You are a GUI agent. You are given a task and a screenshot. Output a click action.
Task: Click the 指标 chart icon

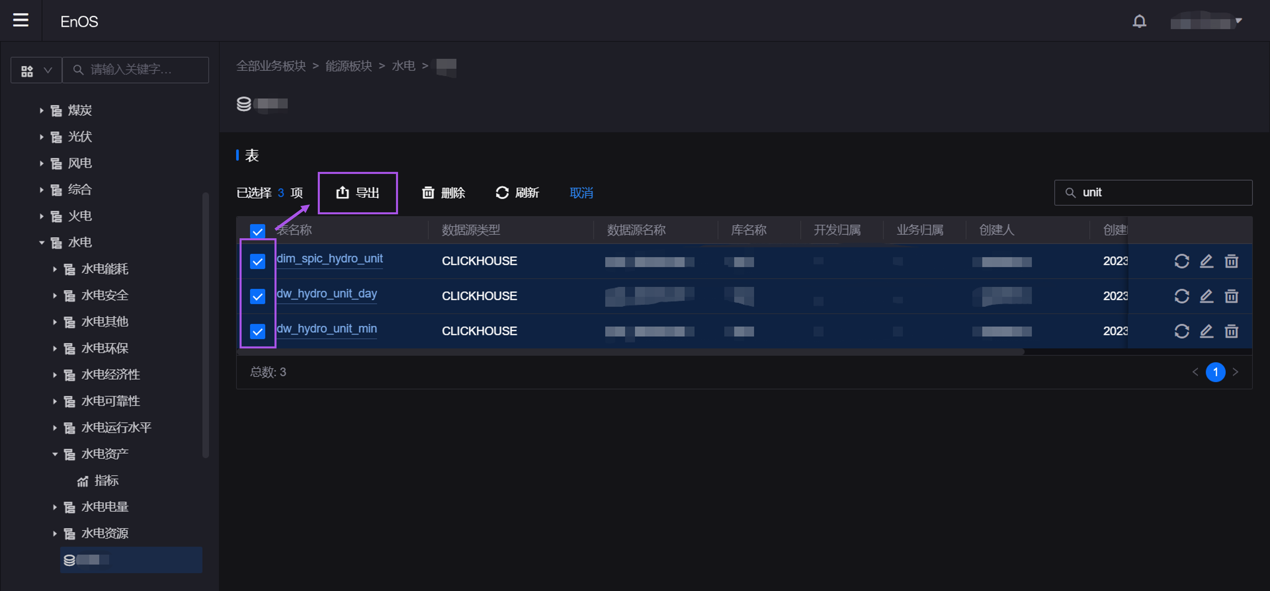point(82,481)
